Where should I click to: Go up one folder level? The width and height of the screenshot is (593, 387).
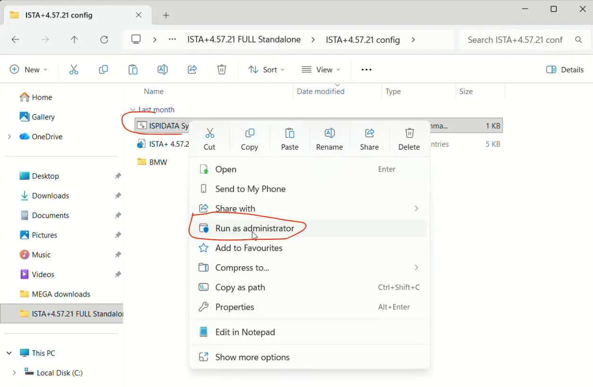(x=74, y=40)
